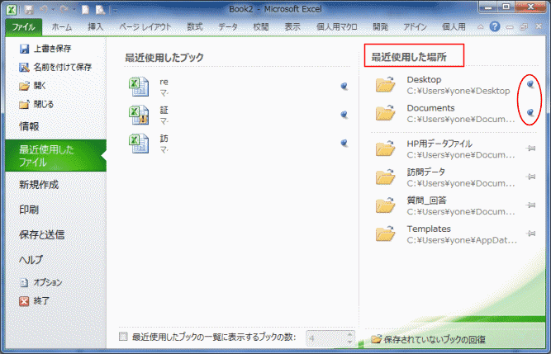Switch to the 数式 ribbon tab
The image size is (551, 354).
coord(195,26)
